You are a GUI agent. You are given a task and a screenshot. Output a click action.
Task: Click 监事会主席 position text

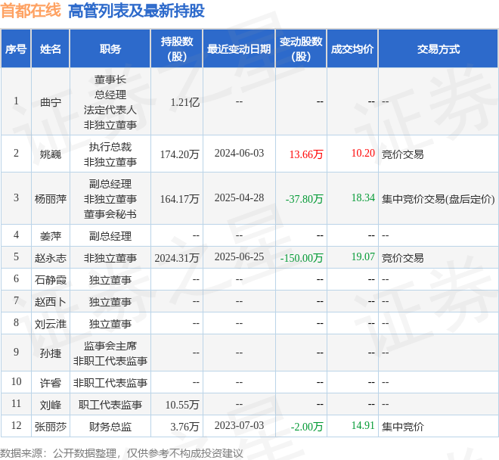110,346
